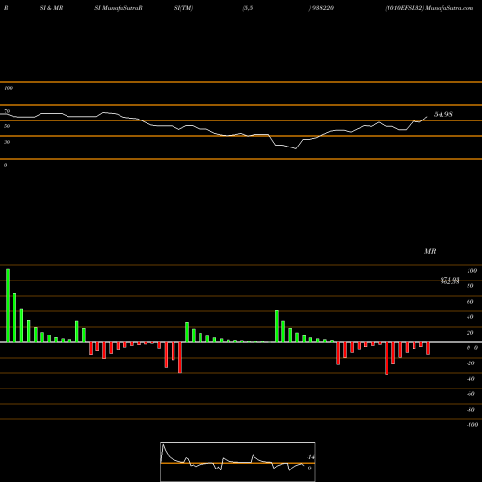Screen dimensions: 482x482
Task: Click the -14 label in the mini chart
Action: [310, 457]
